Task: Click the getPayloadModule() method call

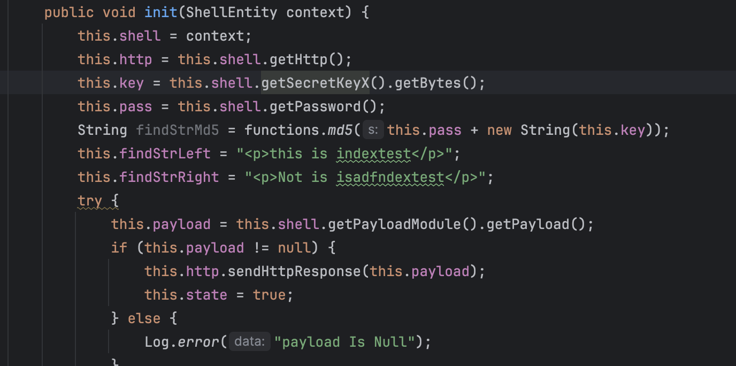Action: click(398, 224)
